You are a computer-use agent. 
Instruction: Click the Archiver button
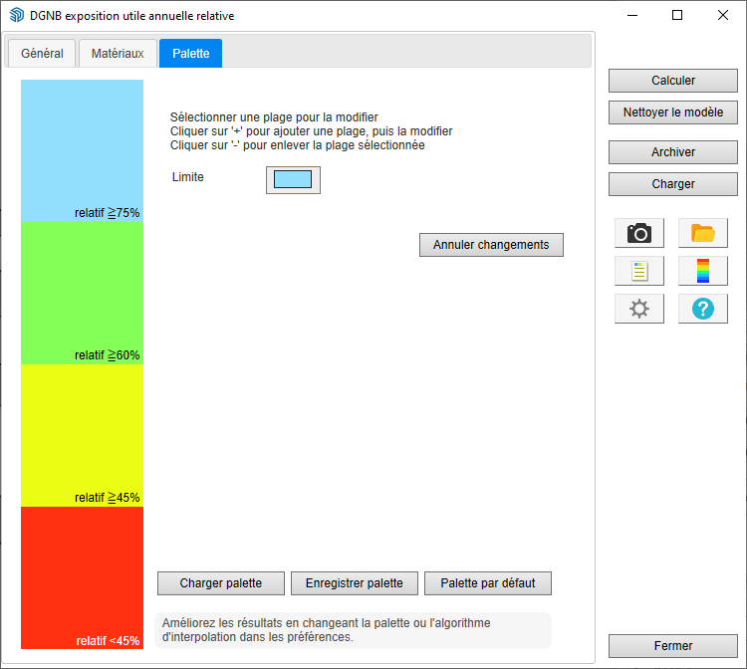672,152
